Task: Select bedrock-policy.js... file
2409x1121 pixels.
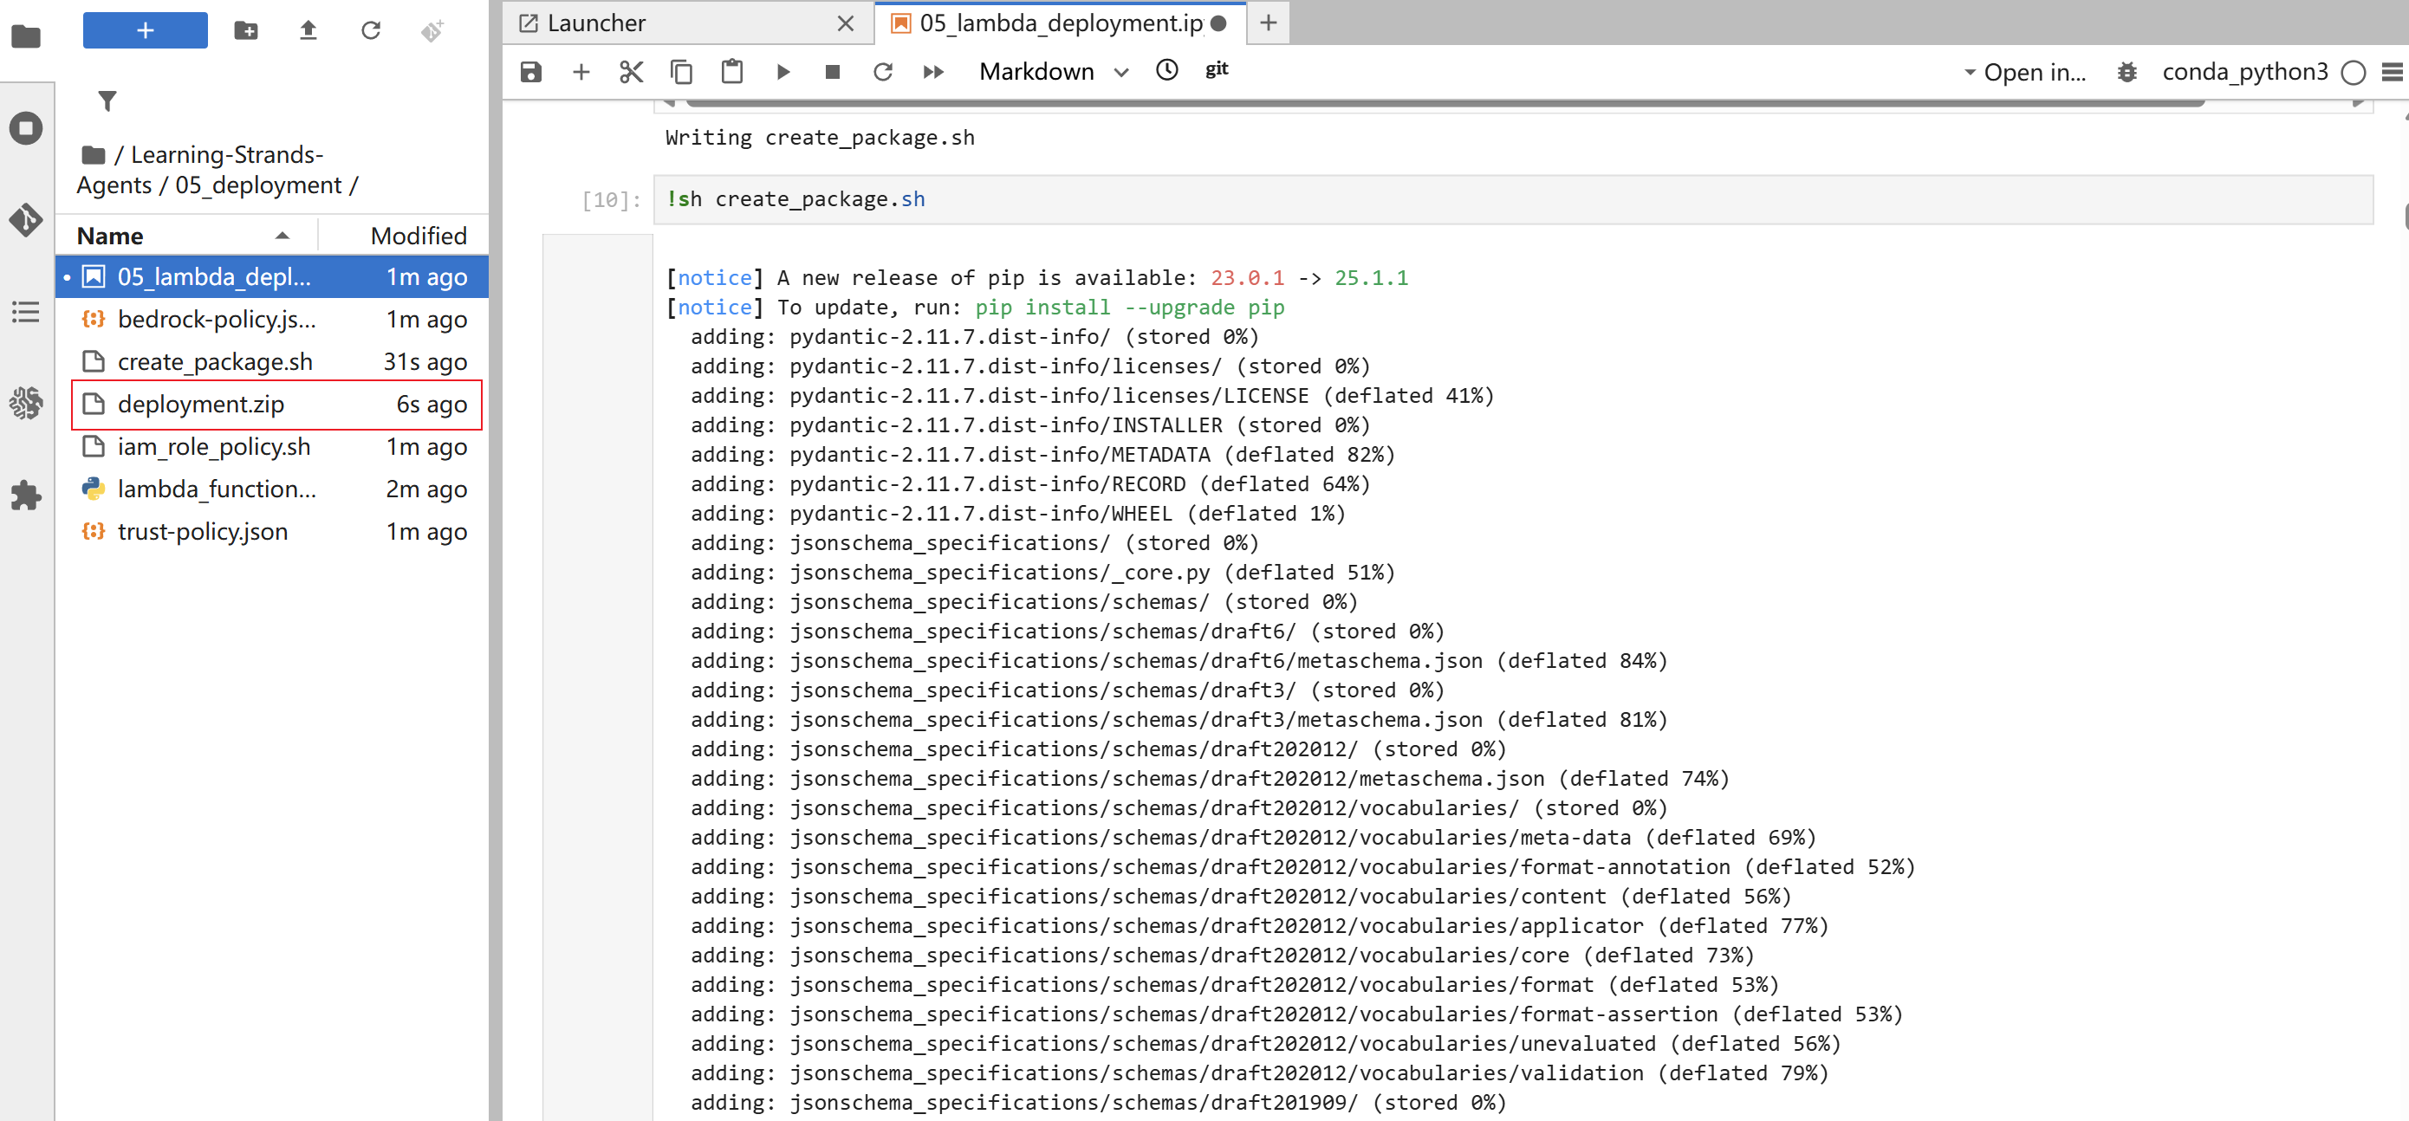Action: (x=272, y=319)
